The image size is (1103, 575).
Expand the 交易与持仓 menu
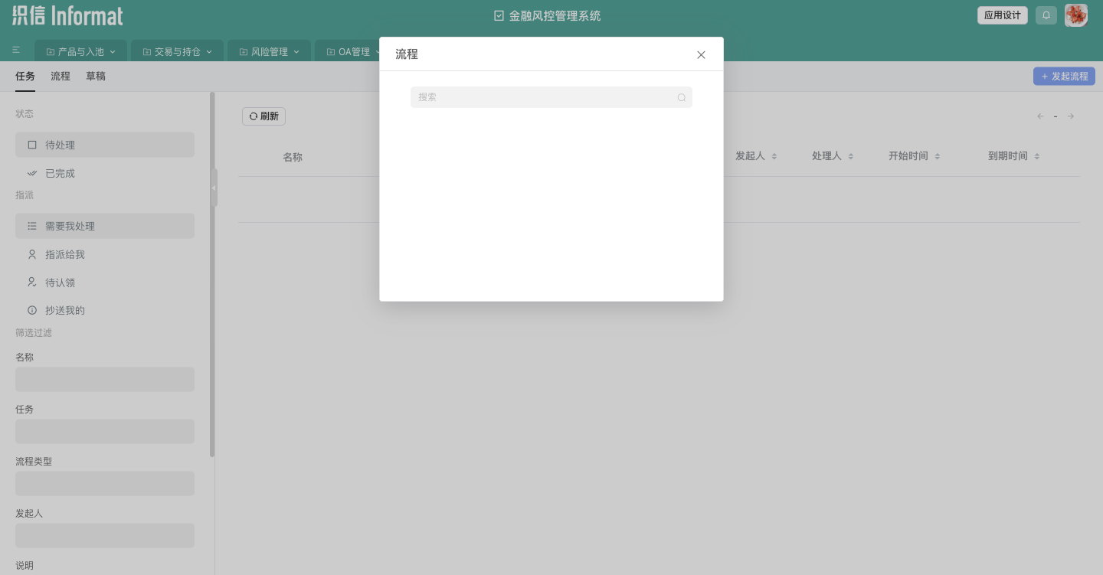(x=177, y=51)
